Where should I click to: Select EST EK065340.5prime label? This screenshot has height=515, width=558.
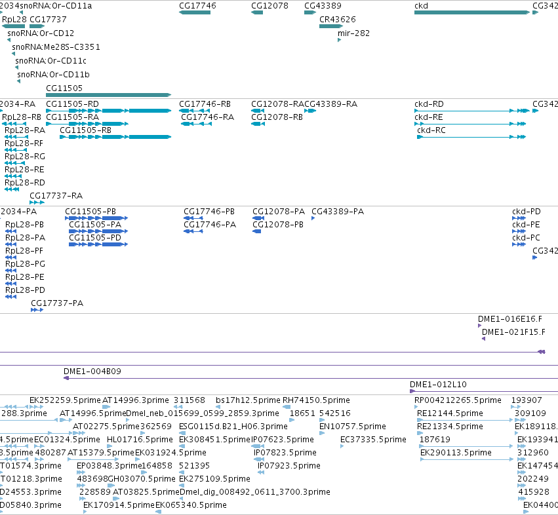click(191, 505)
